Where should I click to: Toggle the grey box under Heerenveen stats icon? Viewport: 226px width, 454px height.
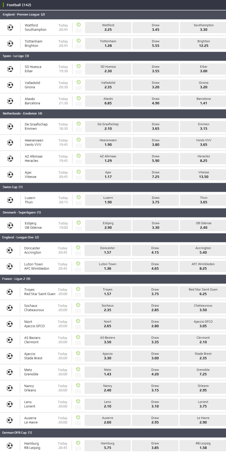79,145
